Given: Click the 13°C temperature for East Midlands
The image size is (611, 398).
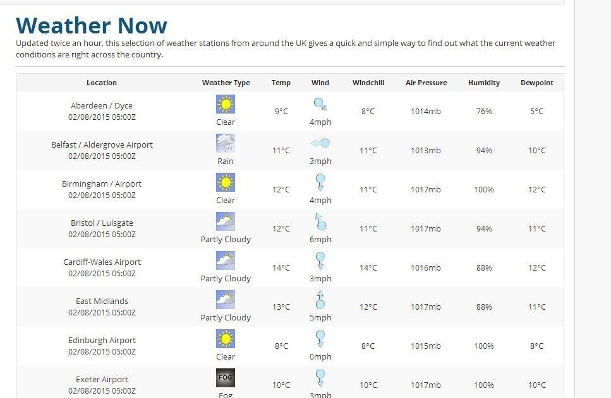Looking at the screenshot, I should (281, 307).
